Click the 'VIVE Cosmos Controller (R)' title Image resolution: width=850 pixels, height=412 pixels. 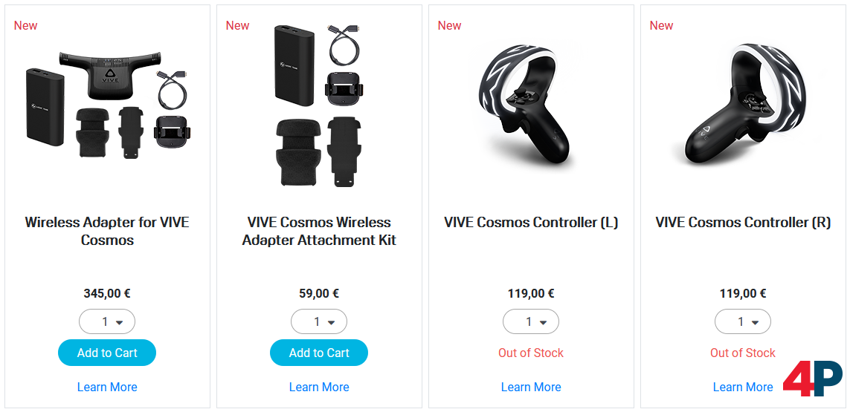743,223
